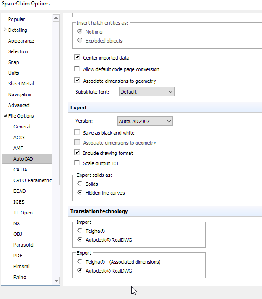
Task: Click the sidebar scroll down arrow
Action: pyautogui.click(x=56, y=281)
